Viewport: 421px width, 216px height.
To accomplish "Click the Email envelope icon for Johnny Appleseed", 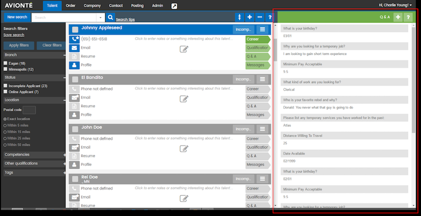I will pos(74,48).
